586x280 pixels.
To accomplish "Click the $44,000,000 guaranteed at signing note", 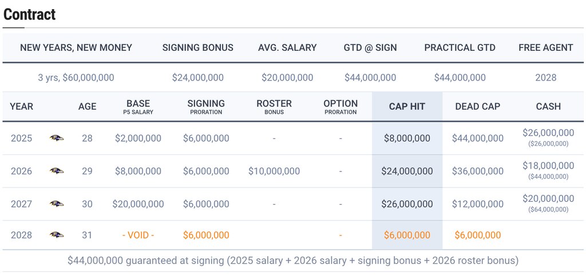I will click(x=293, y=261).
